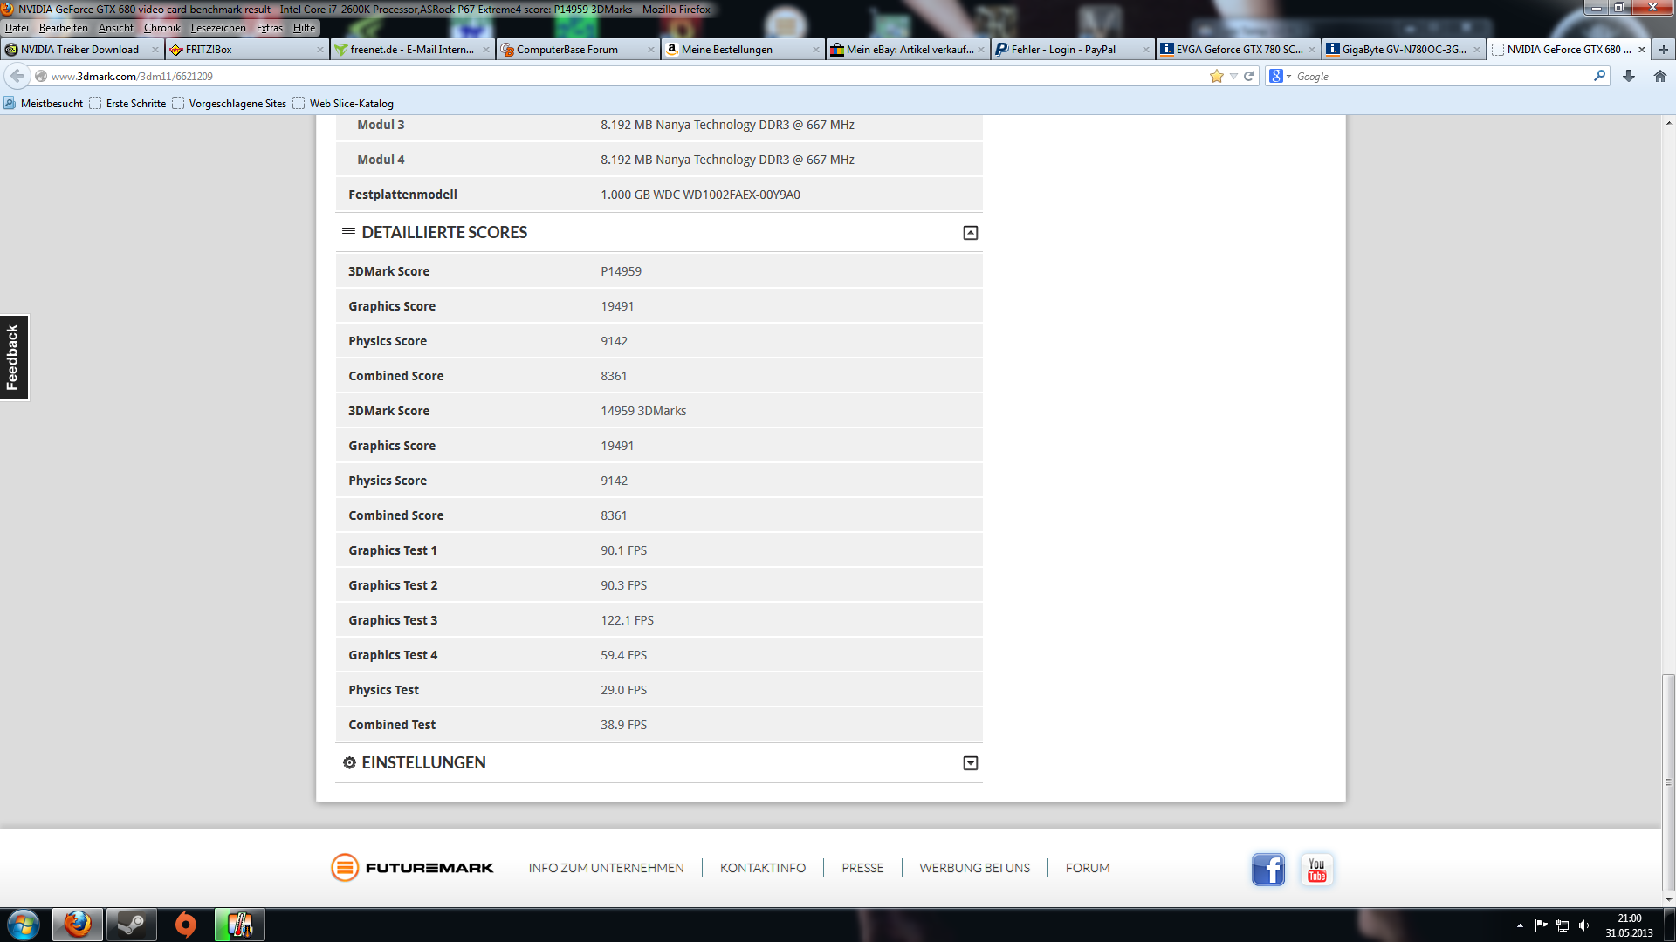Switch to the FRITZ!Box tab
The width and height of the screenshot is (1676, 942).
209,50
